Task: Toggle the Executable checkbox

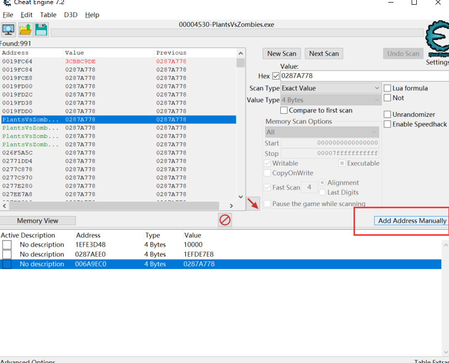Action: [x=342, y=163]
